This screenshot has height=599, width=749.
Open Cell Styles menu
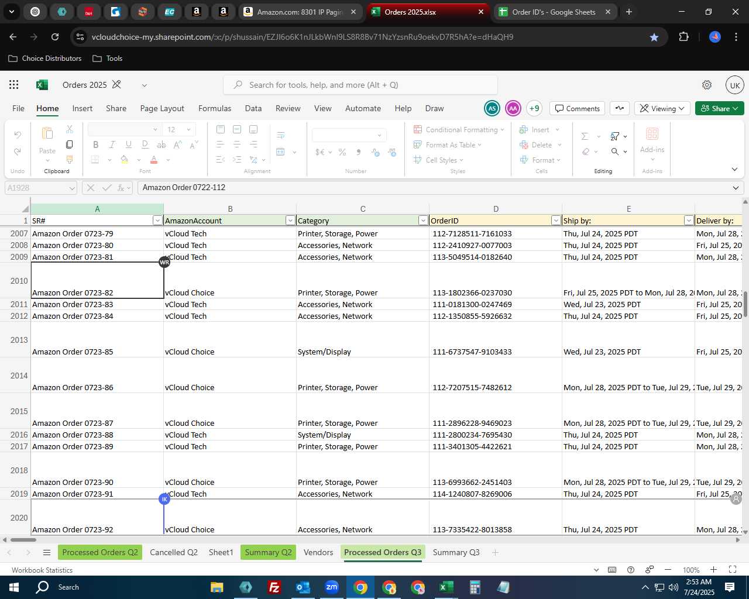(x=438, y=160)
